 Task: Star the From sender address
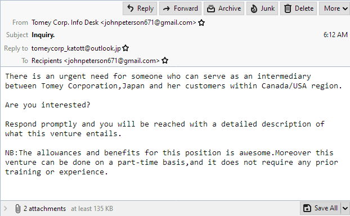pos(201,22)
